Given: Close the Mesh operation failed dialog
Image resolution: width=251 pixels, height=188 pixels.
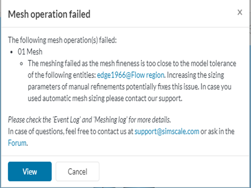Looking at the screenshot, I should [240, 13].
